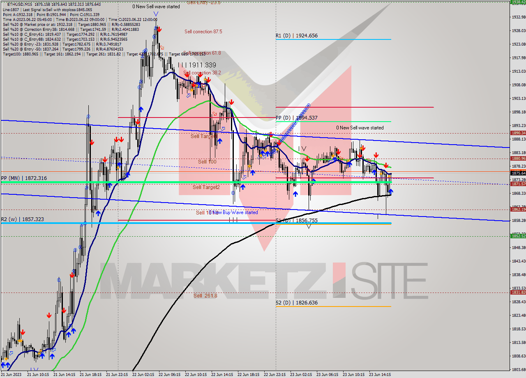Click the '23 Jun 06:15' time axis label
Screen dimensions: 526x378
click(327, 375)
